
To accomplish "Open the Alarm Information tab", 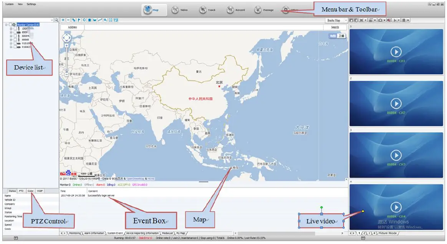I will pyautogui.click(x=94, y=233).
